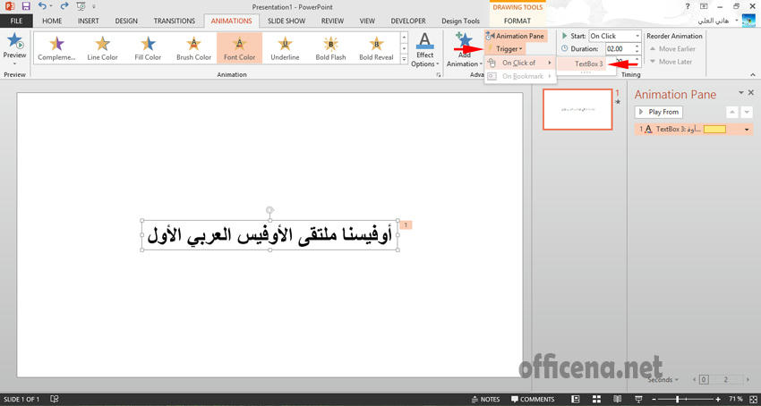Switch to the DEVELOPER tab
This screenshot has height=406, width=761.
click(x=408, y=21)
